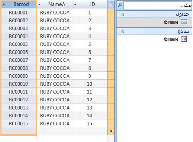Screen dimensions: 193x142
Task: Click cell RC00013
Action: click(x=19, y=108)
